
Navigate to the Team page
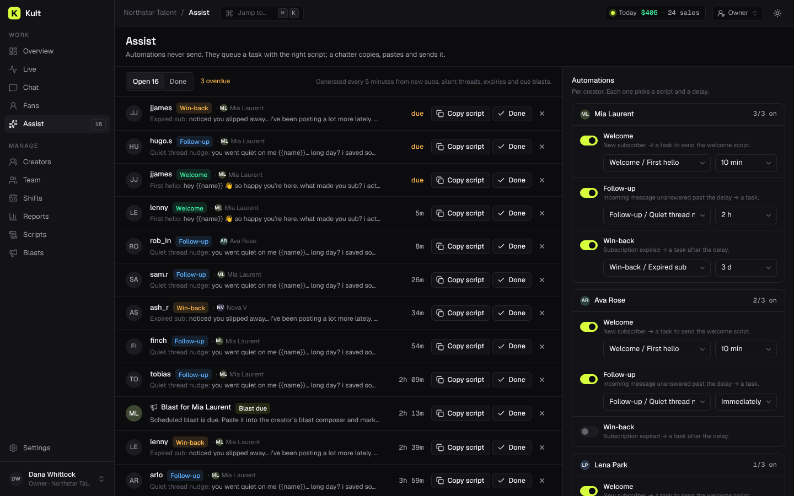click(57, 180)
